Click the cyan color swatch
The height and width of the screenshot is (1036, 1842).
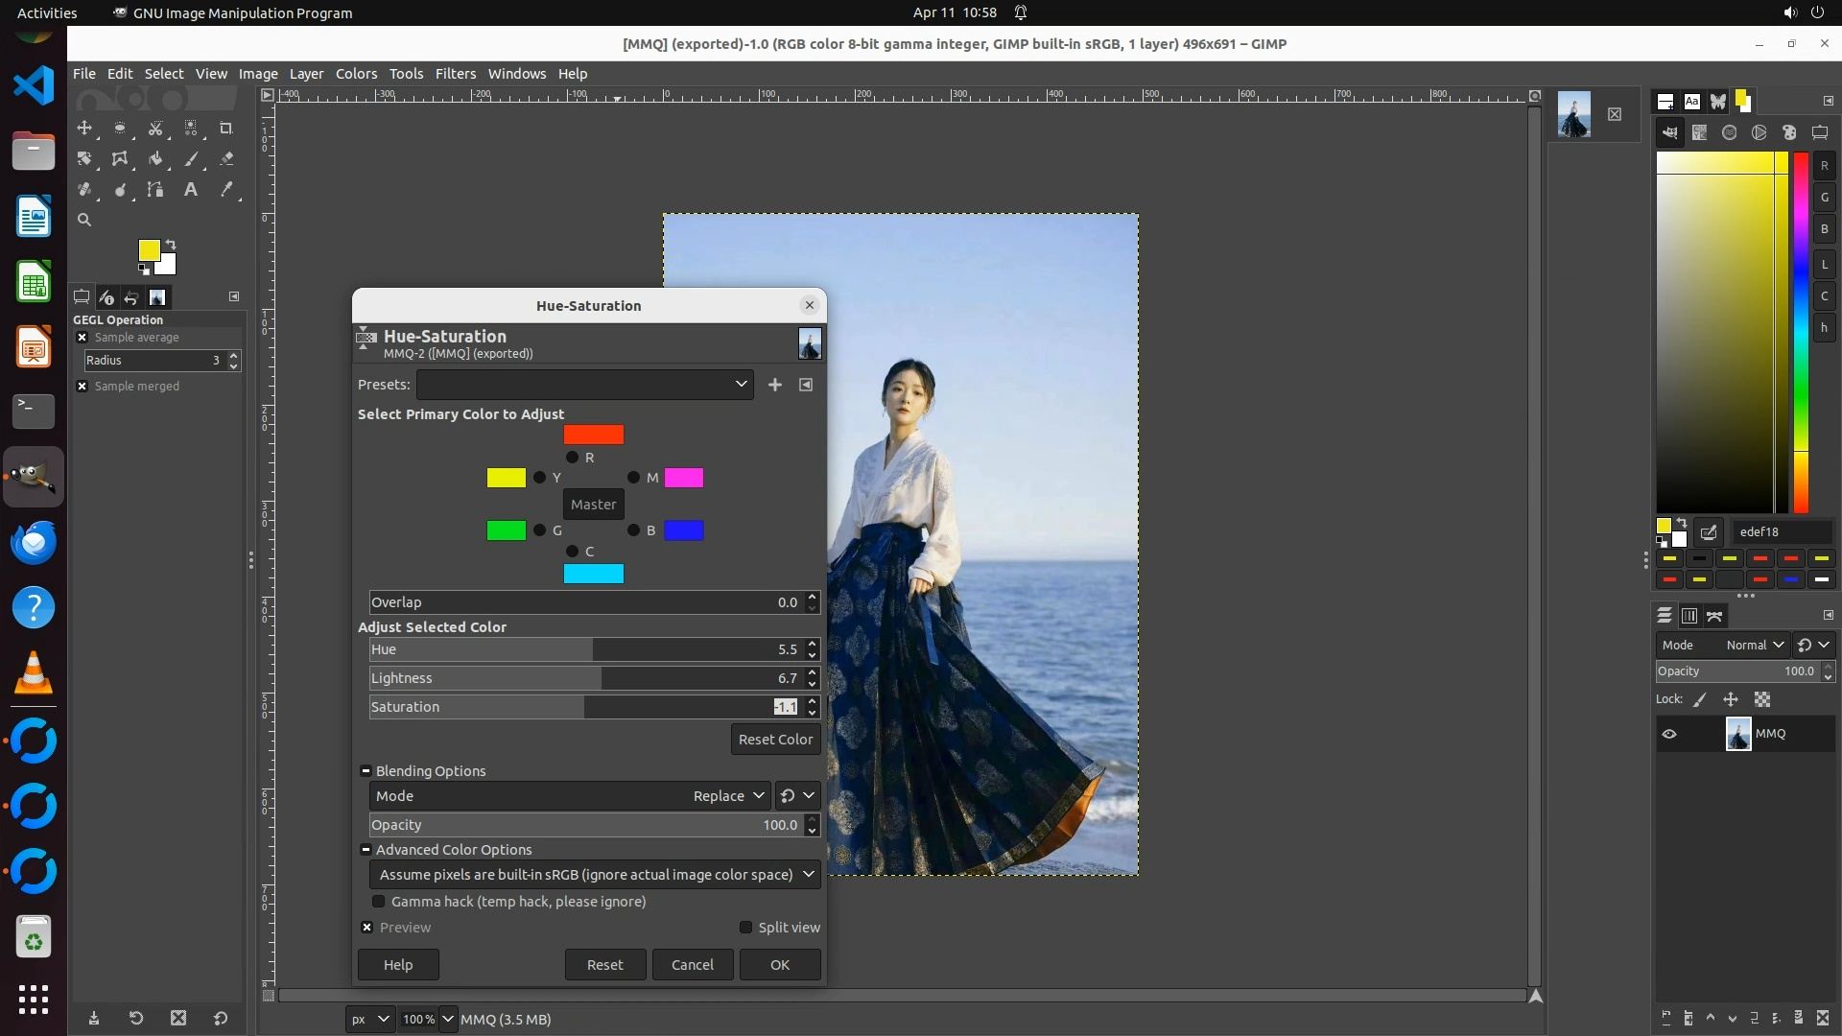tap(593, 574)
